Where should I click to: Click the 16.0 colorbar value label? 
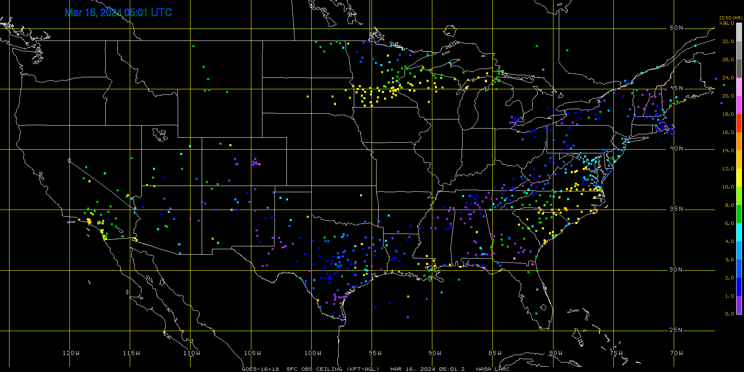[728, 132]
